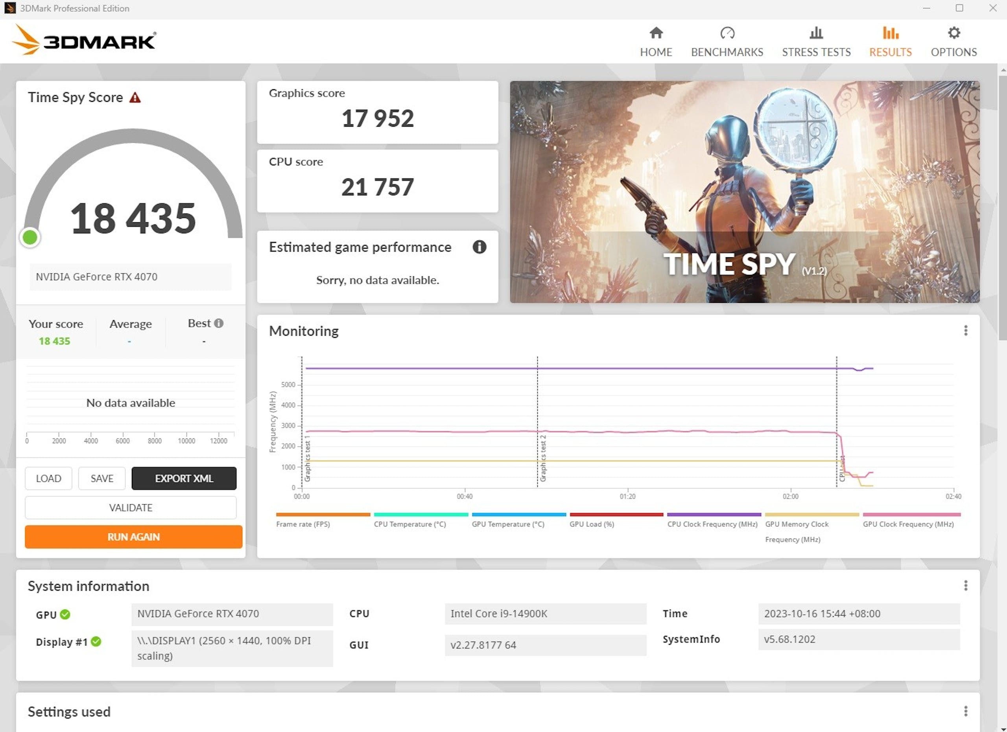Click the info icon next to Best
Image resolution: width=1007 pixels, height=732 pixels.
[218, 323]
